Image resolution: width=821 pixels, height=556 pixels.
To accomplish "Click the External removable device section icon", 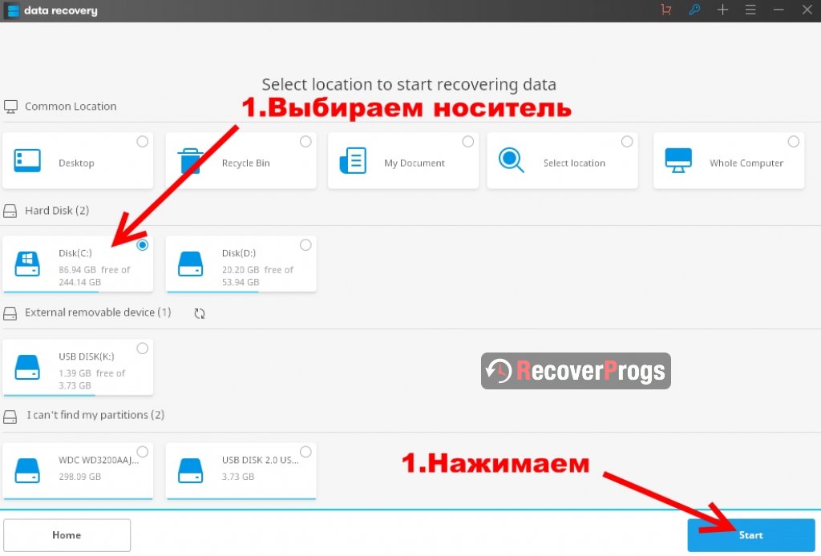I will tap(10, 313).
